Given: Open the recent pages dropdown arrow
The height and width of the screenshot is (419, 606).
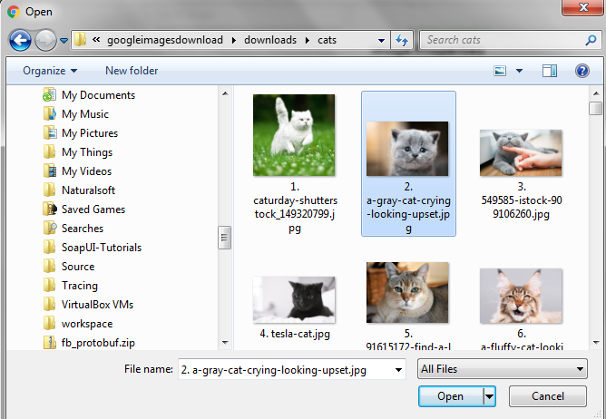Looking at the screenshot, I should [64, 40].
